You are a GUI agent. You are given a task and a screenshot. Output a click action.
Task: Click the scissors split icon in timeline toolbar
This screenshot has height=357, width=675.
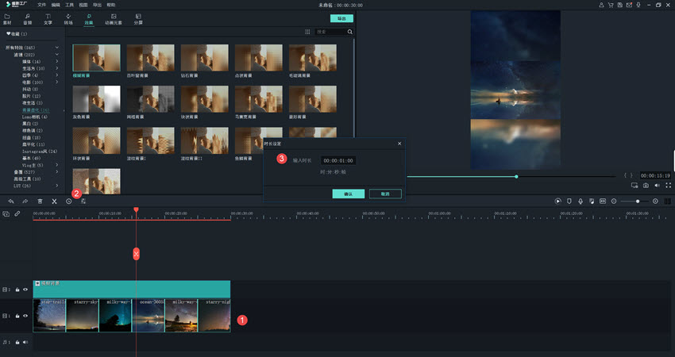click(x=54, y=202)
